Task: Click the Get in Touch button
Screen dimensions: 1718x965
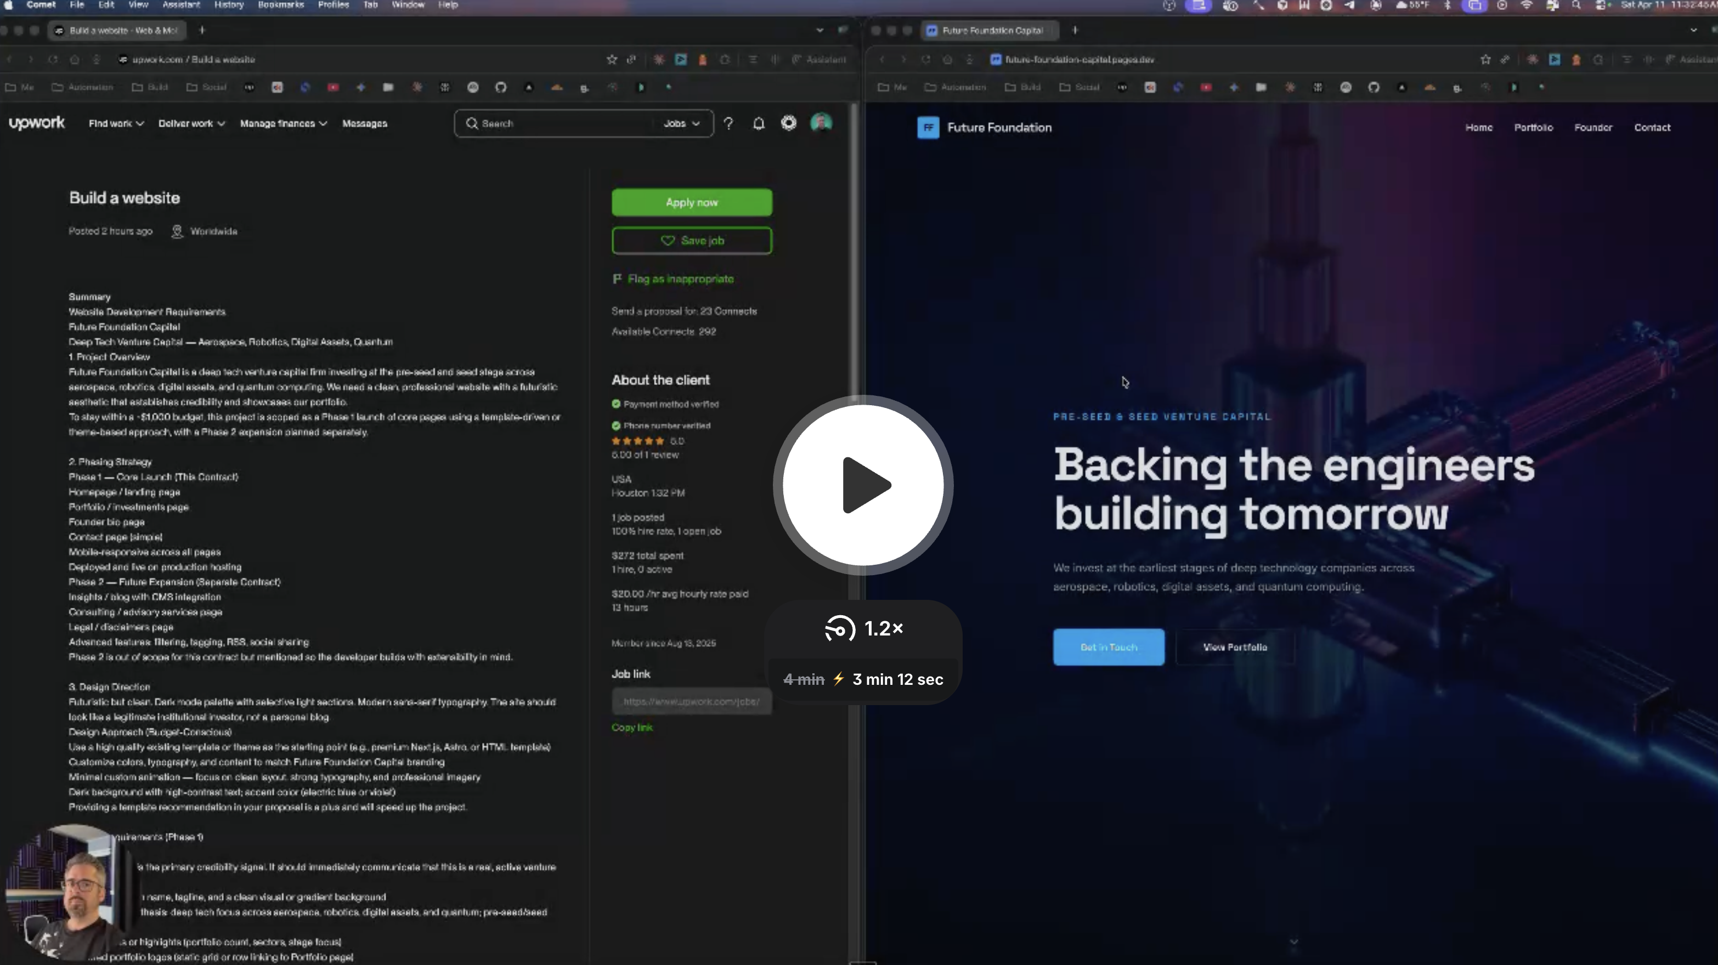Action: point(1109,647)
